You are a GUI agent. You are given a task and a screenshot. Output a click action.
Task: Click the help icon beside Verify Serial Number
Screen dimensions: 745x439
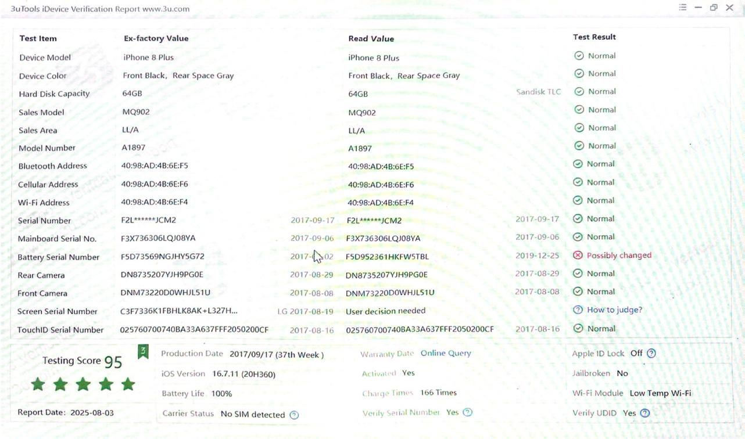(x=468, y=412)
